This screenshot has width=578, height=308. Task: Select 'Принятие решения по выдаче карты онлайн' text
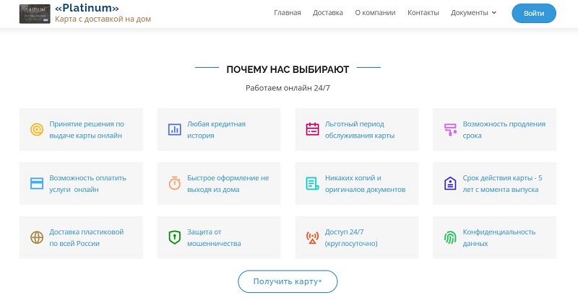pos(87,130)
